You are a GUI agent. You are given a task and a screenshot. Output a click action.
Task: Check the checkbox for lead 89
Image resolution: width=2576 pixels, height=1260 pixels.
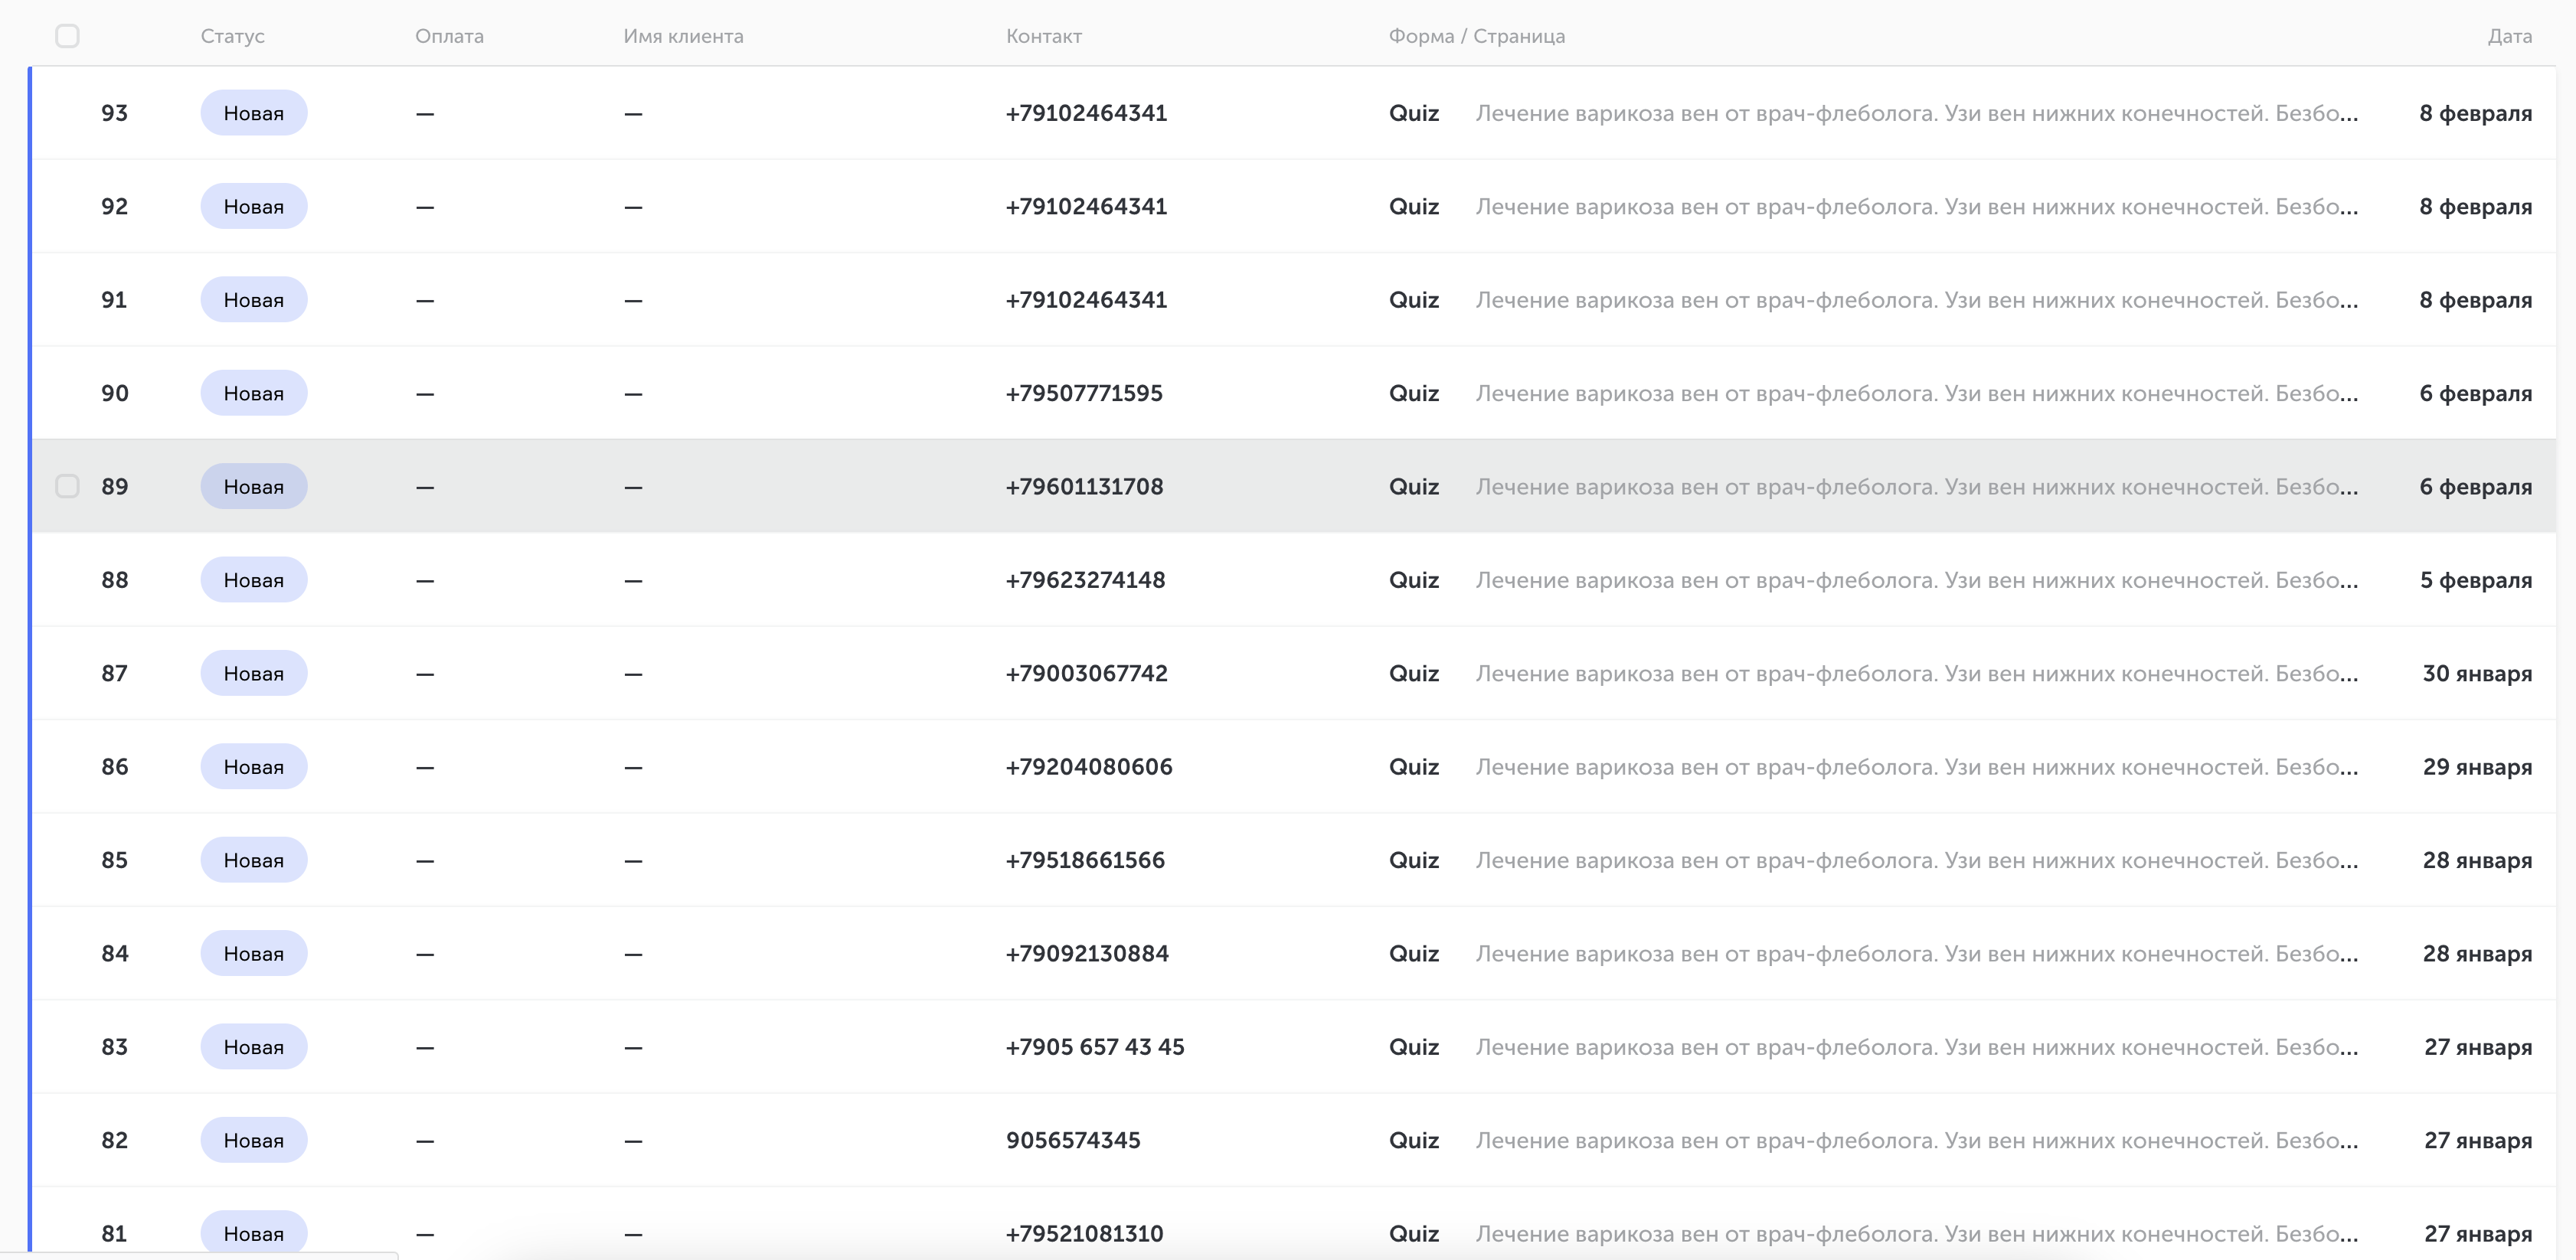[67, 486]
